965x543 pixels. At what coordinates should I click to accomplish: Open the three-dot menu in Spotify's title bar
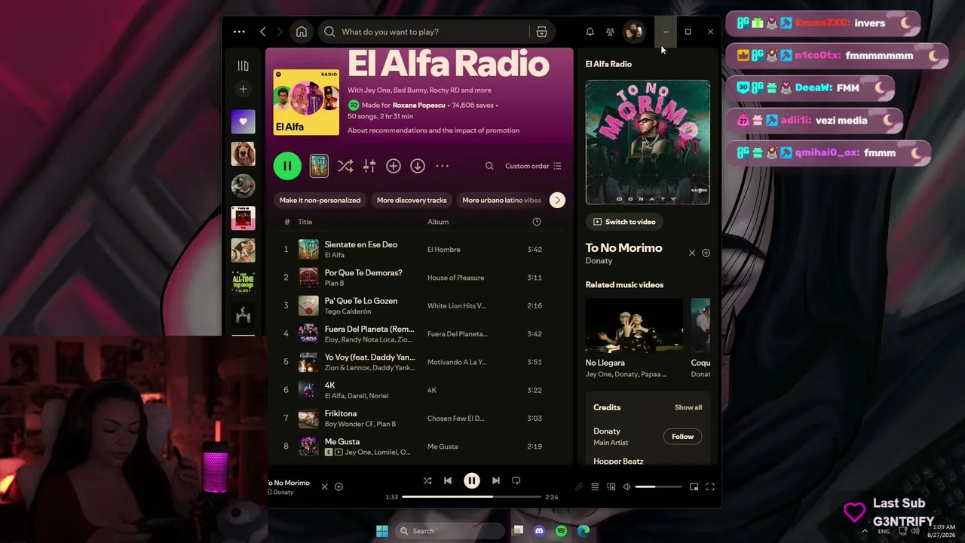click(239, 32)
